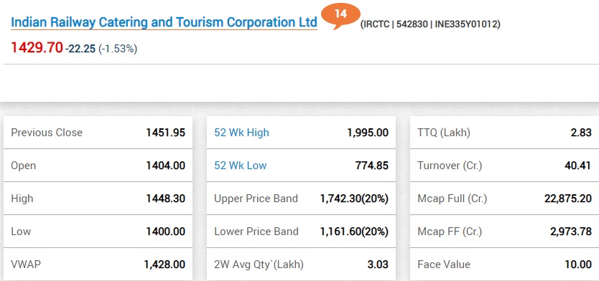599x281 pixels.
Task: Open Indian Railway Catering and Tourism Corporation link
Action: coord(164,22)
